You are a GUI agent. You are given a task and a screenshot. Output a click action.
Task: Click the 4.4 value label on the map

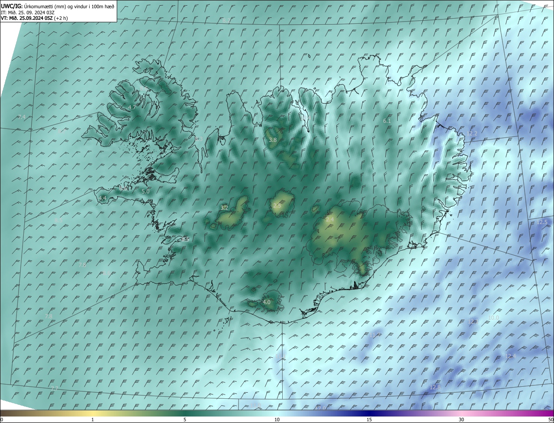pos(103,199)
